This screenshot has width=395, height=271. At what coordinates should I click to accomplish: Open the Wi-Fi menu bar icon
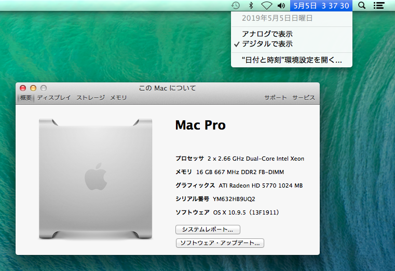tap(266, 6)
